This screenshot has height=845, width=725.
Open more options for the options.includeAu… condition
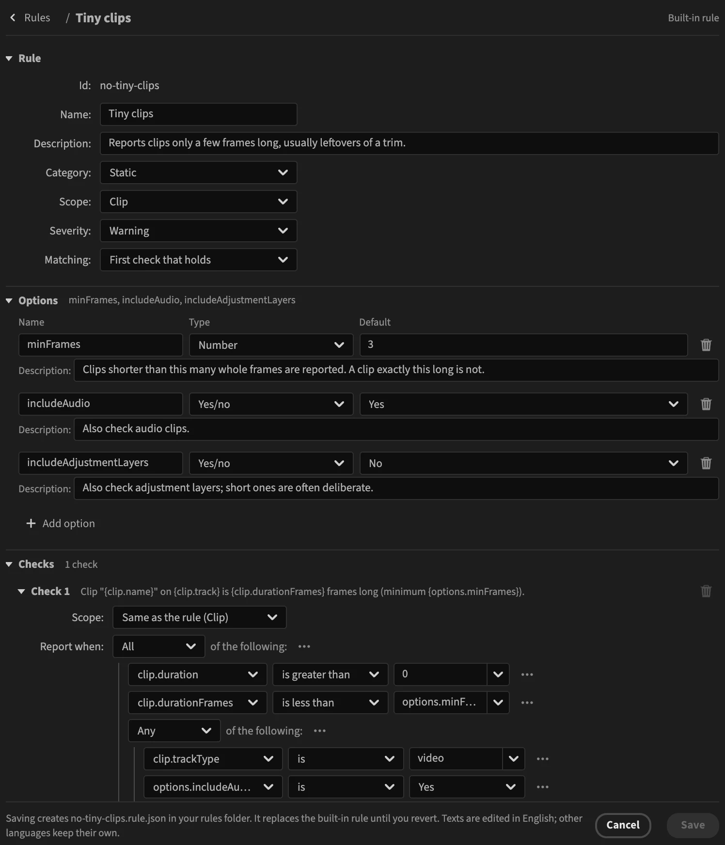click(543, 787)
